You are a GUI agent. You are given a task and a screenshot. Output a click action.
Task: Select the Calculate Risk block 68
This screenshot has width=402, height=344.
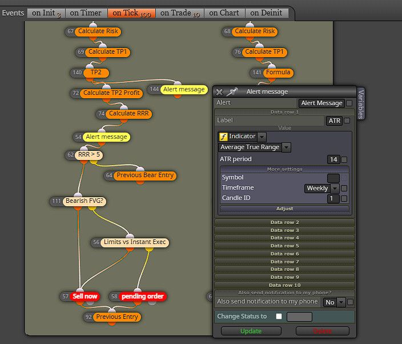pyautogui.click(x=255, y=31)
